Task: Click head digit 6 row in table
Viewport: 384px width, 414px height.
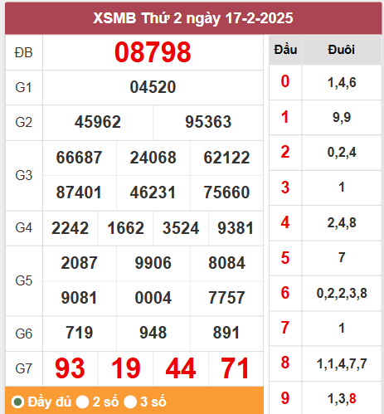Action: [x=325, y=293]
